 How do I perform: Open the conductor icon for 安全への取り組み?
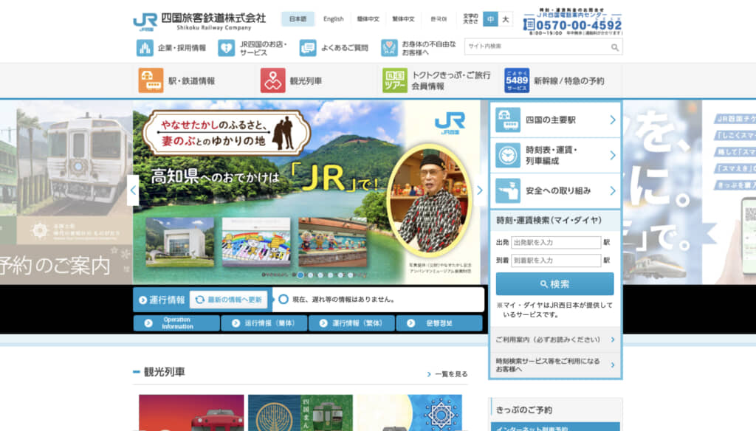(x=508, y=191)
